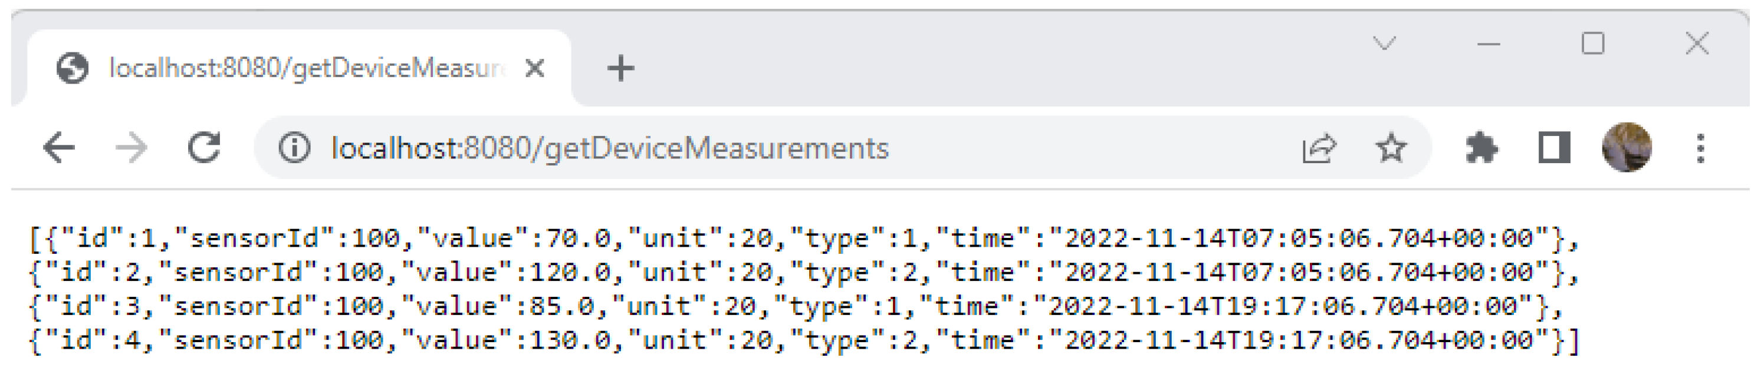Image resolution: width=1761 pixels, height=371 pixels.
Task: Share this page using the share icon
Action: [1318, 148]
